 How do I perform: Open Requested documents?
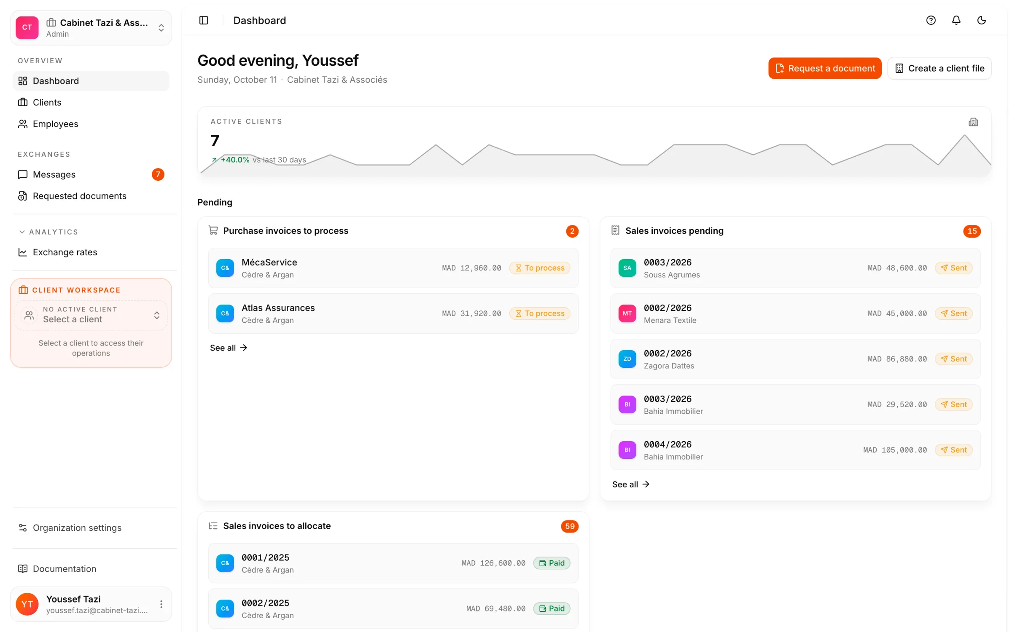coord(91,196)
